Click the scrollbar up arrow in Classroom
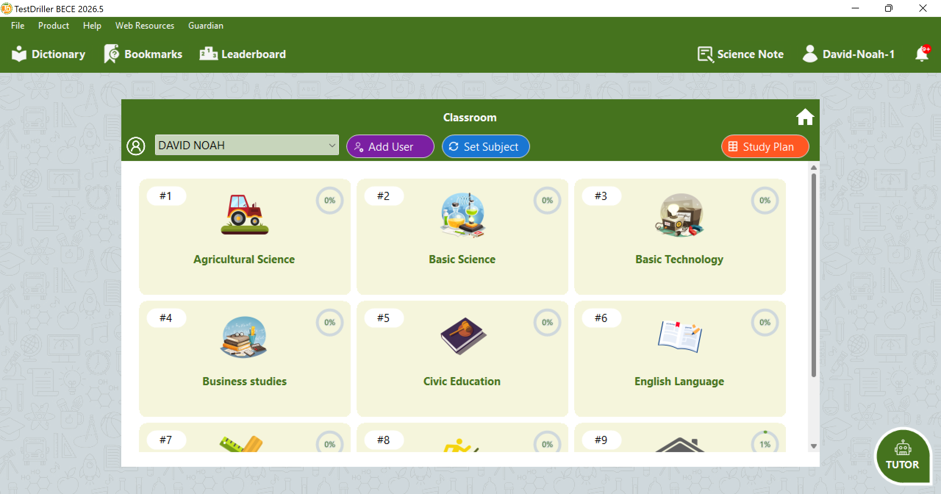This screenshot has width=941, height=494. 813,168
